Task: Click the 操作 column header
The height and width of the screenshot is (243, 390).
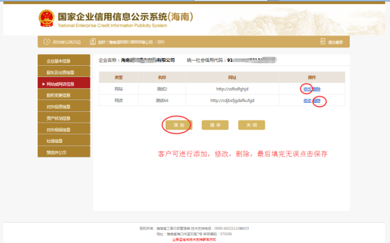Action: tap(312, 78)
